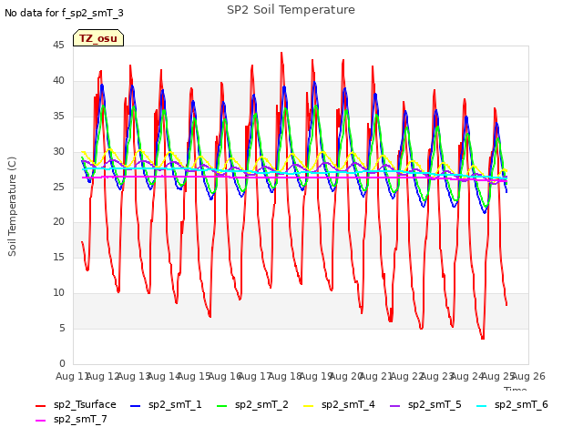Screen dimensions: 583x437
Task: Click the purple sp2_smT_5 legend color marker
Action: [x=395, y=406]
